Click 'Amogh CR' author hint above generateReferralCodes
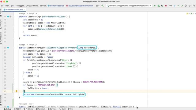 tap(32, 13)
